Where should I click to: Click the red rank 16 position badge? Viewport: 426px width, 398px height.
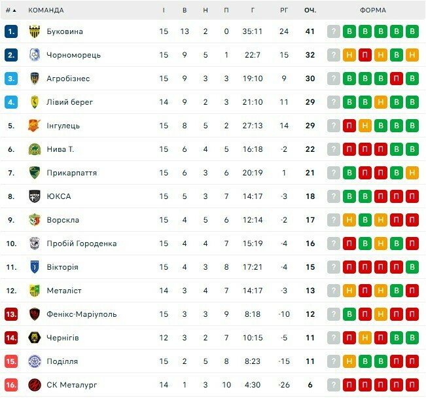pos(11,385)
